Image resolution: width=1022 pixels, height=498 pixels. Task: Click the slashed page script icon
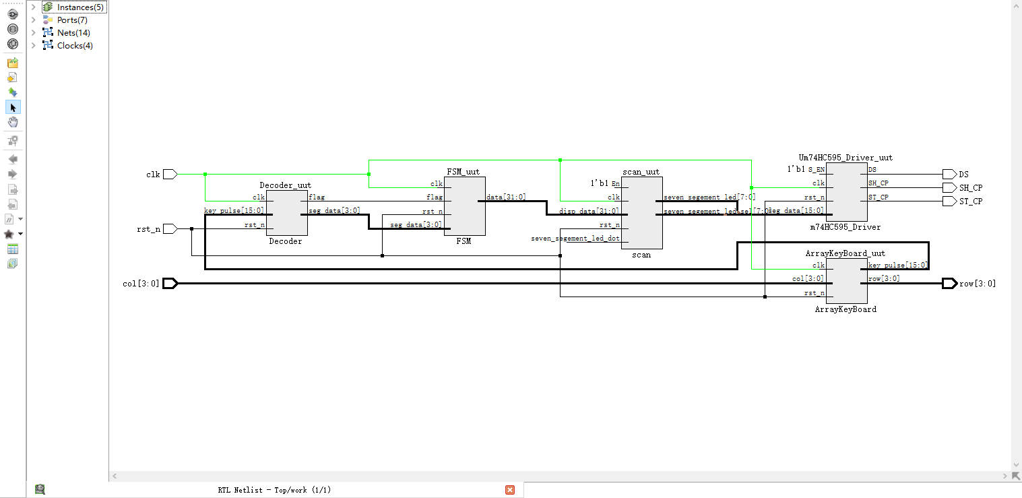(x=10, y=219)
